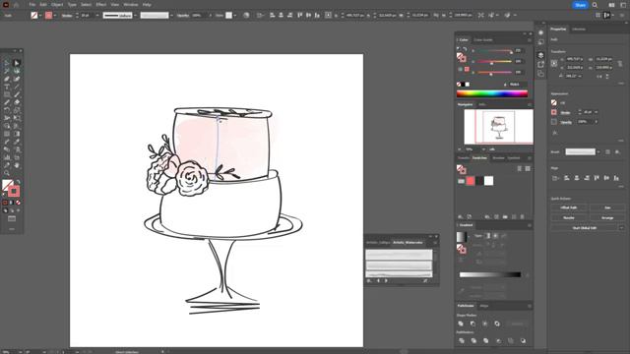
Task: Select the Lasso tool
Action: click(17, 71)
